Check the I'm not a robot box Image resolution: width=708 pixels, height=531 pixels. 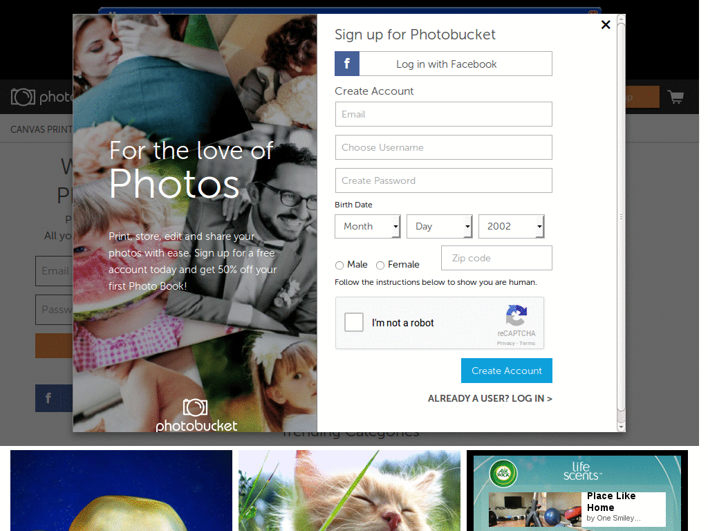(353, 322)
